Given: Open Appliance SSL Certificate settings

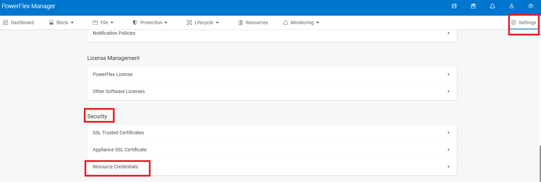Looking at the screenshot, I should 119,150.
